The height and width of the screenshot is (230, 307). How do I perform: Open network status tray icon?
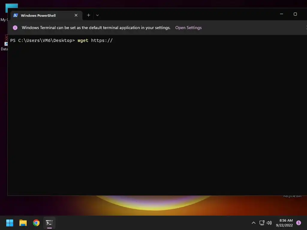(262, 223)
